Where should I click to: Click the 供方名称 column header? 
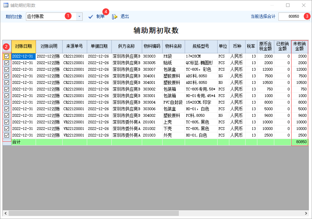pos(126,46)
